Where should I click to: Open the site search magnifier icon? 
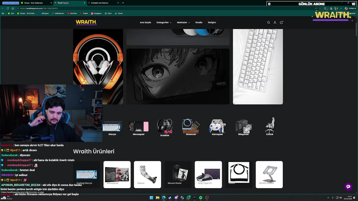coord(268,23)
